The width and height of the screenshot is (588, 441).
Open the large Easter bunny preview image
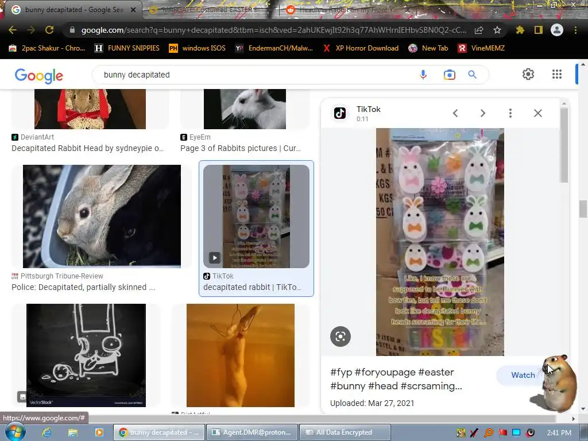440,242
